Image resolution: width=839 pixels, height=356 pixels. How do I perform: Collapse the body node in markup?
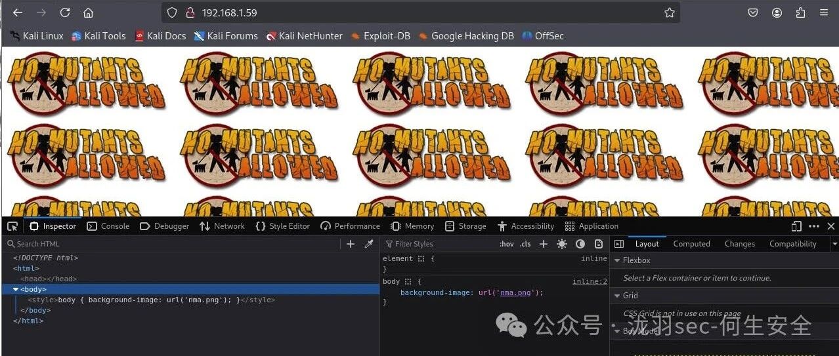coord(16,289)
